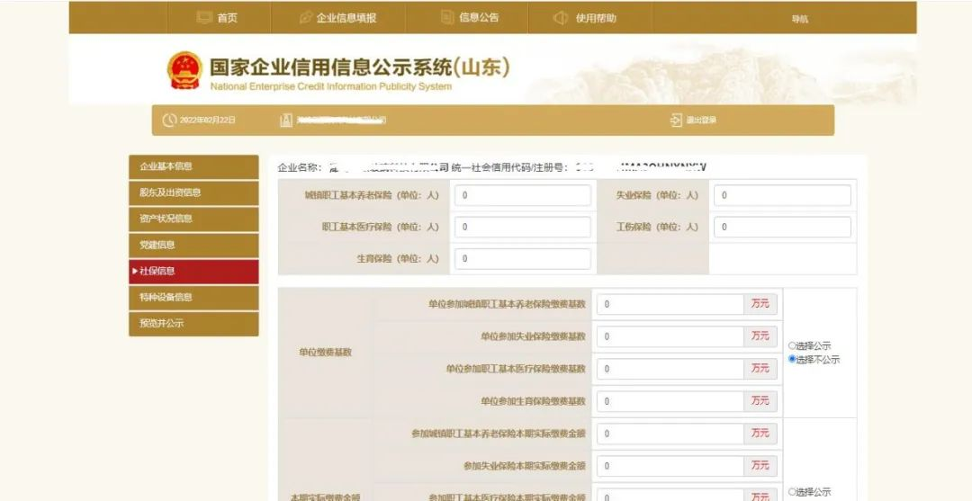Click the 企业信息填报 pencil icon
This screenshot has width=972, height=501.
[x=306, y=18]
